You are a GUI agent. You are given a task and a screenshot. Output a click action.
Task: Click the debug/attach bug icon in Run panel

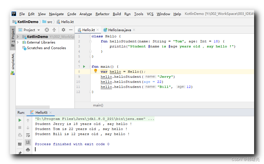20,135
